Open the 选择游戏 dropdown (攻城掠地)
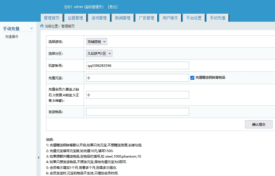 coord(96,42)
